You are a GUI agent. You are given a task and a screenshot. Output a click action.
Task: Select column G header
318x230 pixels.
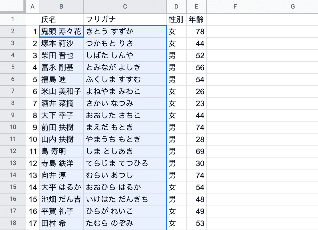[293, 7]
